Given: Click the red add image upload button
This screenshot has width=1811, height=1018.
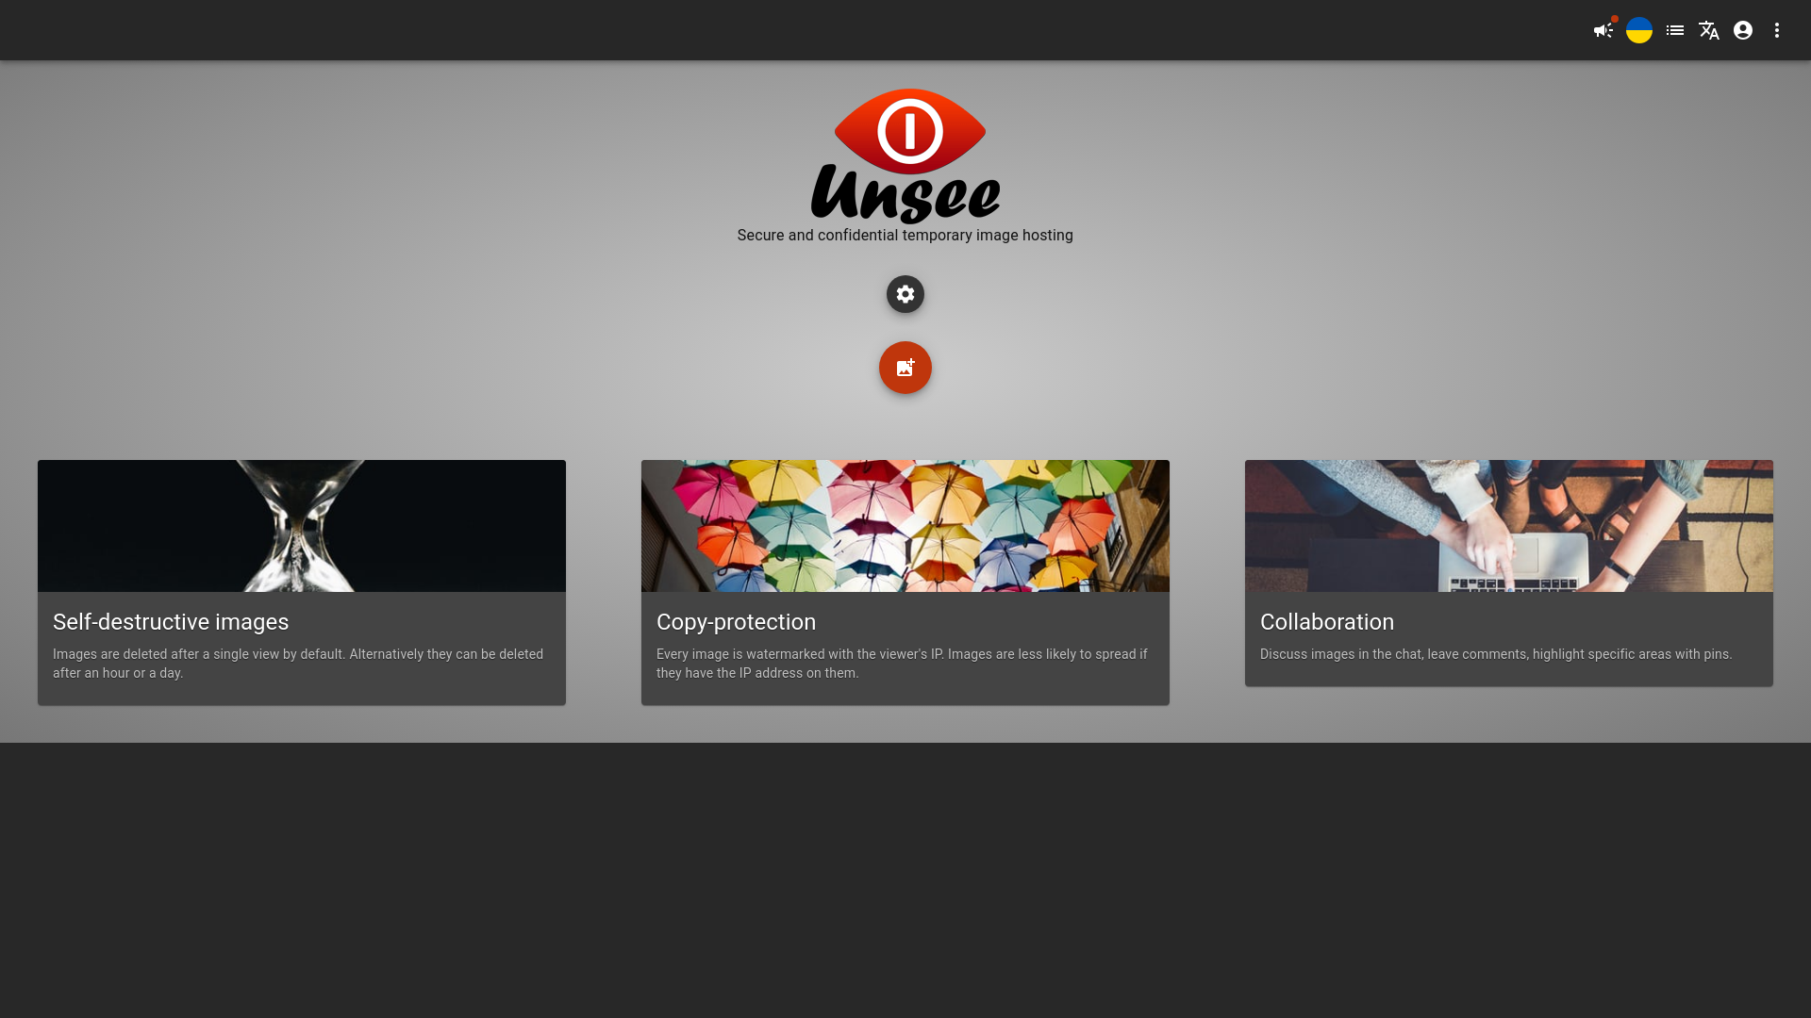Looking at the screenshot, I should pos(905,368).
